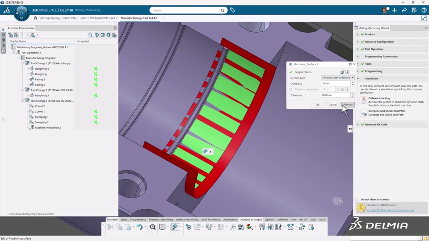
Task: Click the Tools step in Milling Machining Wizard
Action: pos(368,64)
